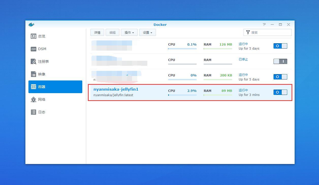Screen dimensions: 319x185
Task: Turn off the nyanmisaka-jellyfin1 container switch
Action: pyautogui.click(x=280, y=92)
